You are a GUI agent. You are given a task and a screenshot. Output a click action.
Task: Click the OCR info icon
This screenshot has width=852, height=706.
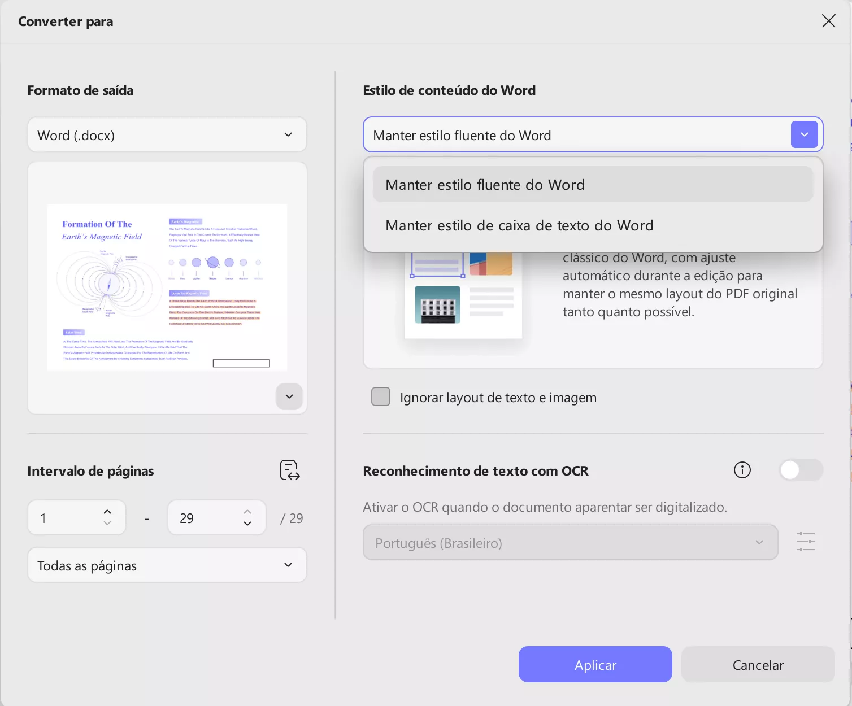pyautogui.click(x=742, y=470)
